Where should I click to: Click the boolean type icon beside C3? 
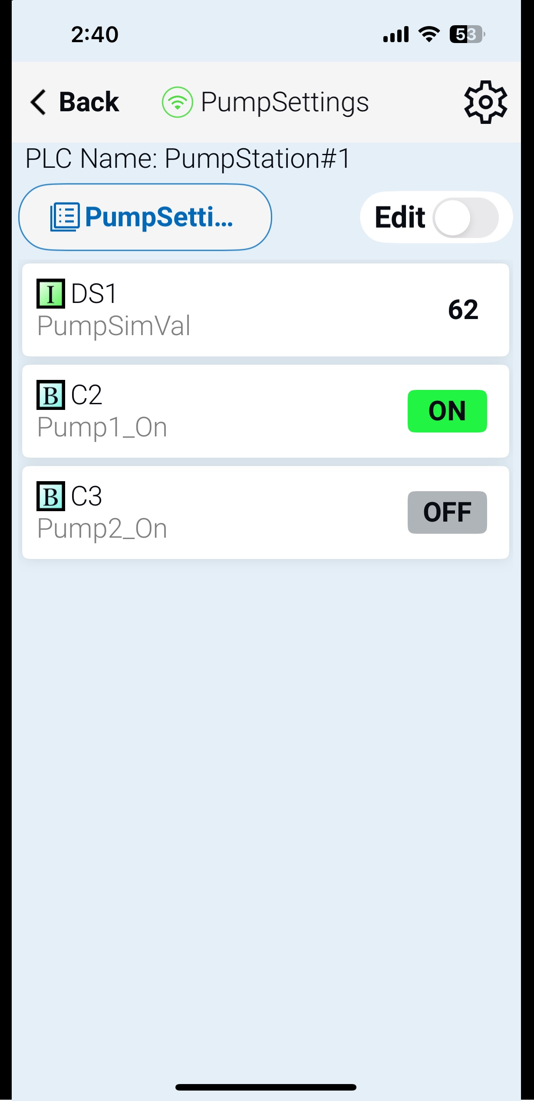tap(51, 496)
